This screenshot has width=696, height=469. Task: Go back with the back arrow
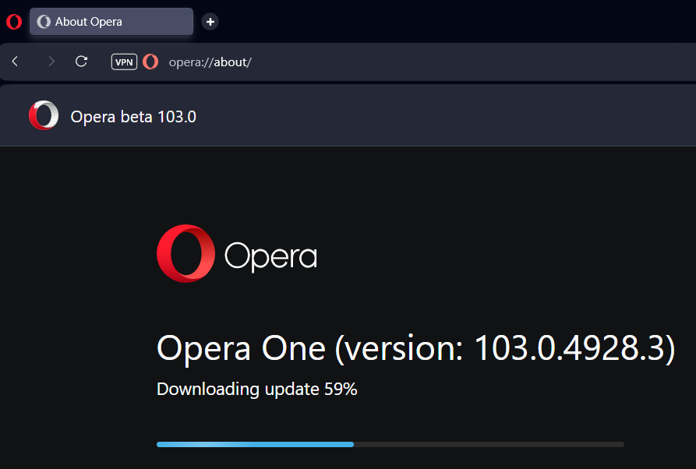tap(15, 62)
